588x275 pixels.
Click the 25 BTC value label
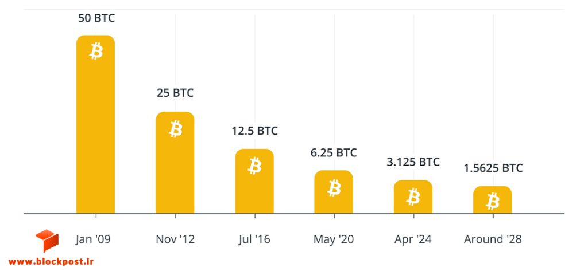pos(175,93)
